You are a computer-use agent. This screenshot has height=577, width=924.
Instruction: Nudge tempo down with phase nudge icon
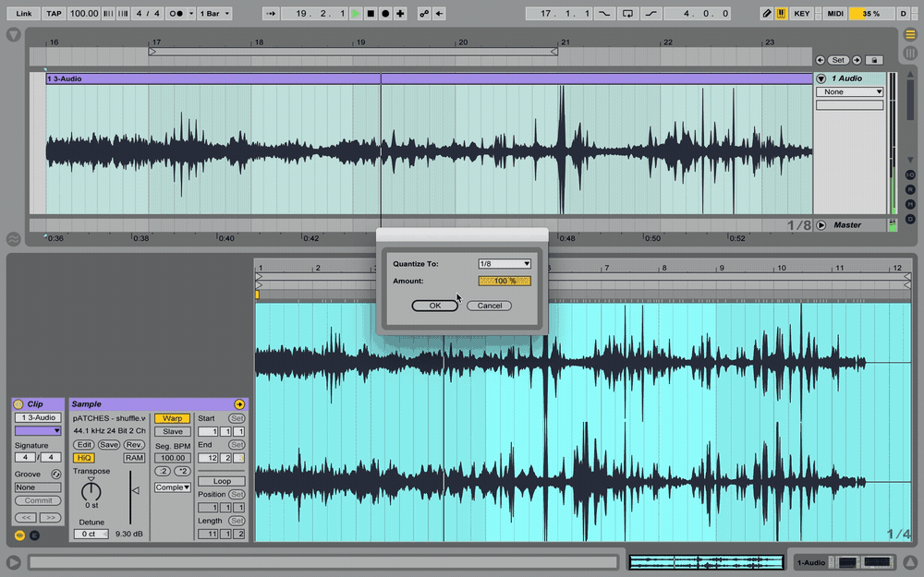coord(108,14)
